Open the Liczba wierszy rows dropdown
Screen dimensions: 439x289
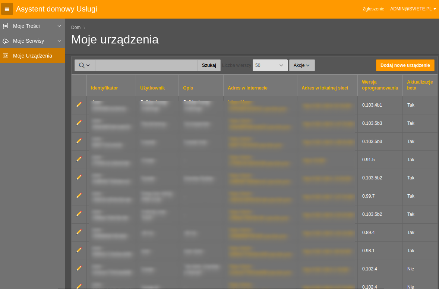(x=270, y=65)
